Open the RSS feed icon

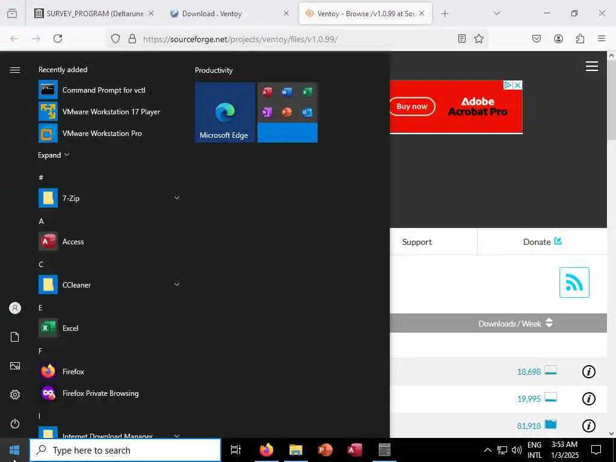tap(574, 283)
